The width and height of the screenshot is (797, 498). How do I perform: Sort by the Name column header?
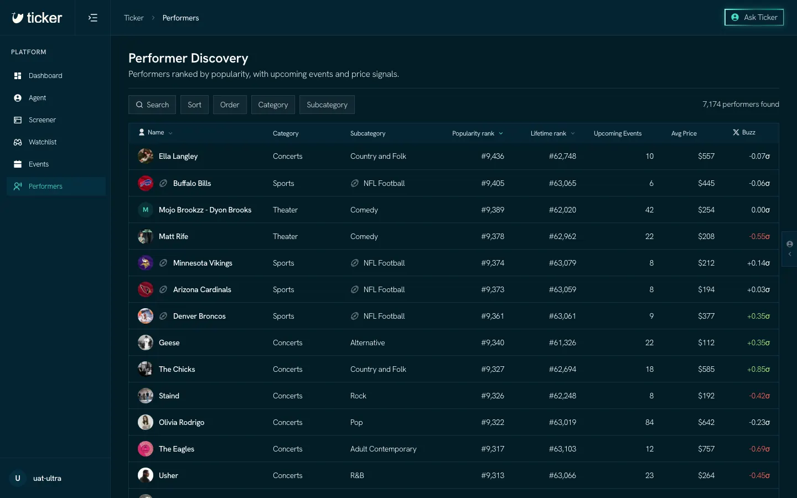click(x=156, y=133)
